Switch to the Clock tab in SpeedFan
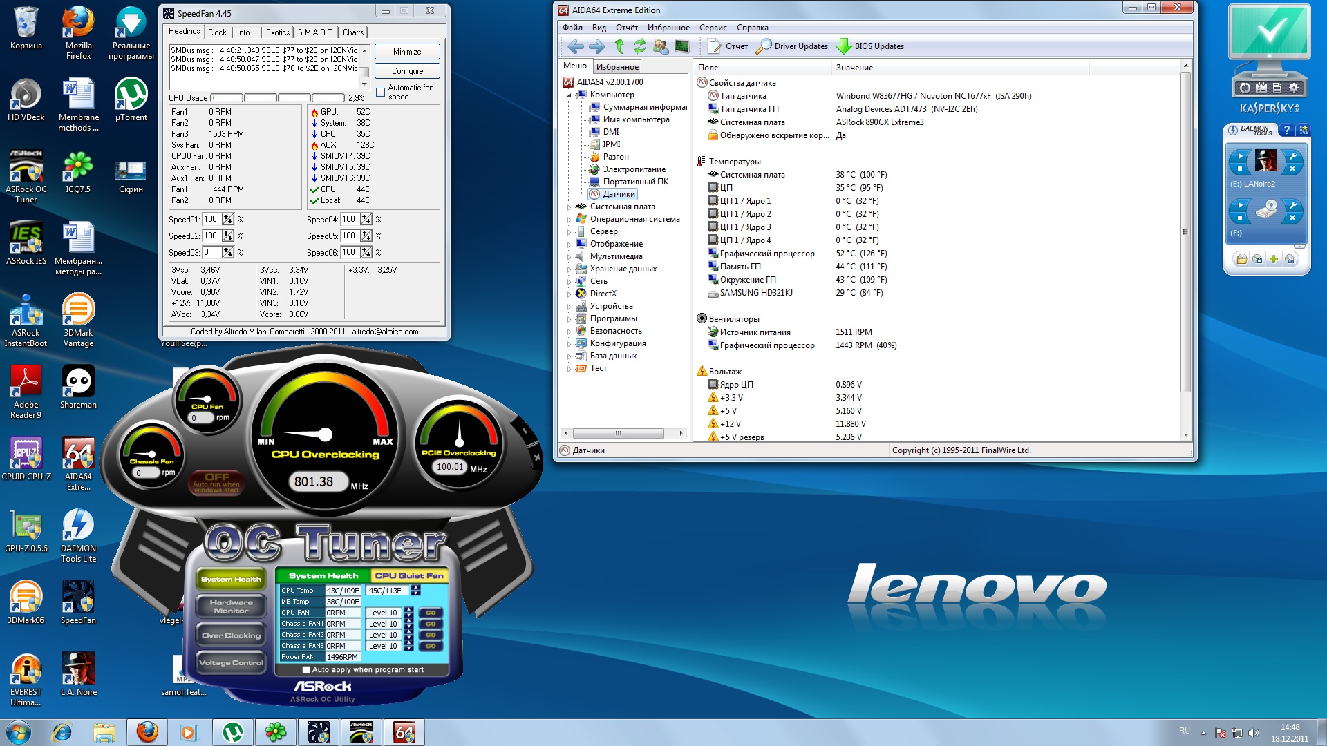This screenshot has width=1327, height=746. click(217, 32)
